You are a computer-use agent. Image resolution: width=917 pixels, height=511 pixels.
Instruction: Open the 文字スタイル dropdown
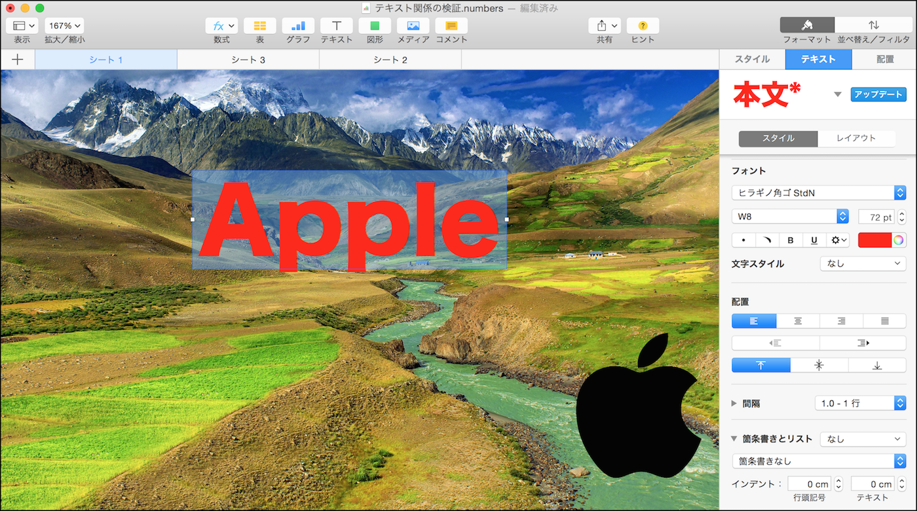coord(863,264)
